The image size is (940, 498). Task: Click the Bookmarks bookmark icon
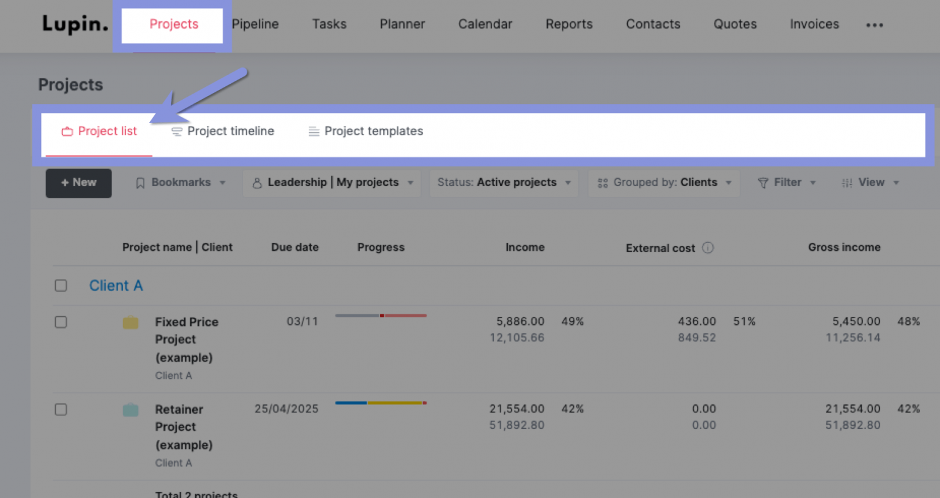(x=141, y=182)
